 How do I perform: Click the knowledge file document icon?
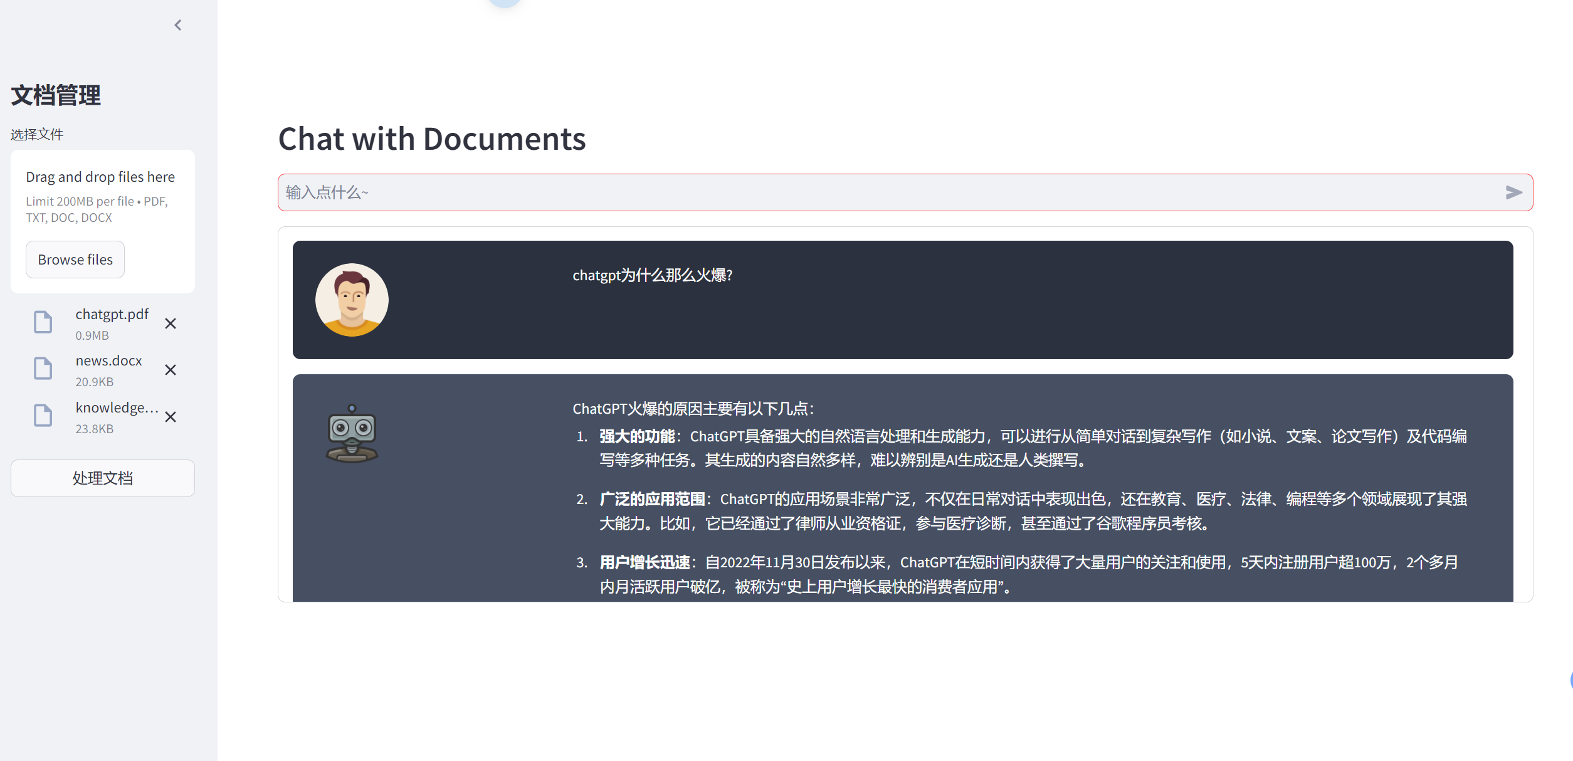coord(43,416)
